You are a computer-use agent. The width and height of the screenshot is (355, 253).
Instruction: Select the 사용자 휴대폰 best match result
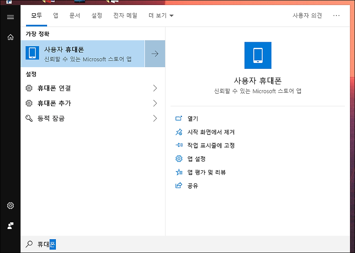pos(83,54)
